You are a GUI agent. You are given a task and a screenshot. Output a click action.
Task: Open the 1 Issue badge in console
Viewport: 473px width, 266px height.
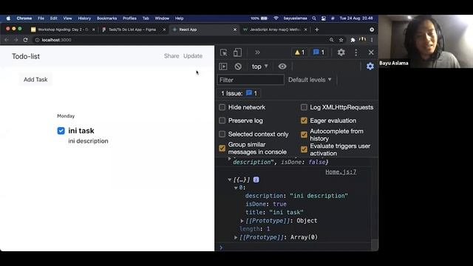(x=239, y=94)
